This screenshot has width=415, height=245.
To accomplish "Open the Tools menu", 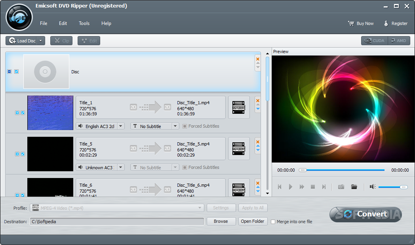I will (x=84, y=23).
